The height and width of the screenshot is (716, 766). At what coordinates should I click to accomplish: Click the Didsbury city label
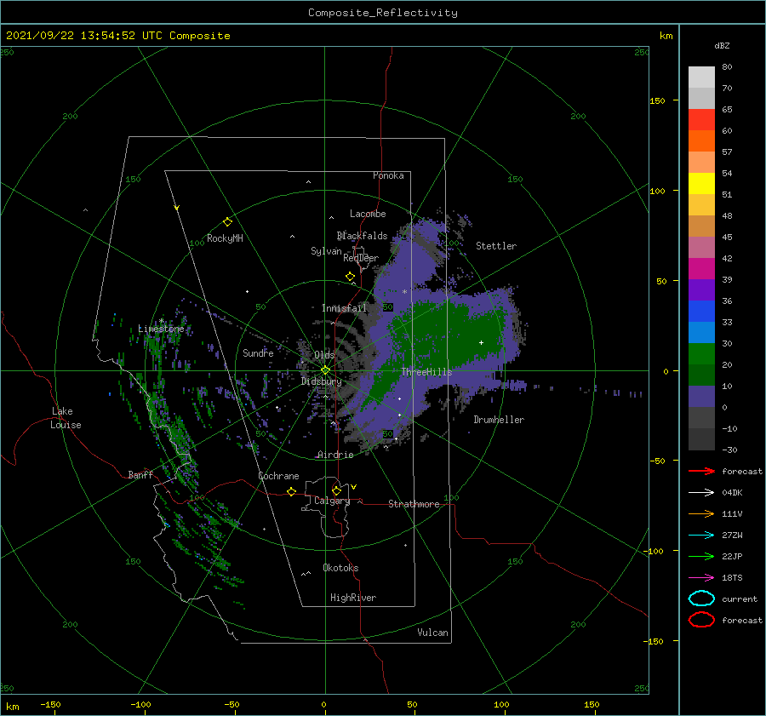tap(322, 381)
